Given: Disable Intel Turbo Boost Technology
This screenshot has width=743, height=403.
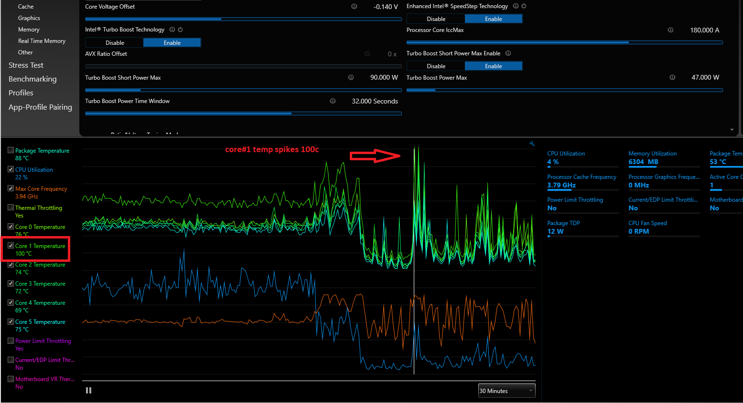Looking at the screenshot, I should (x=115, y=43).
